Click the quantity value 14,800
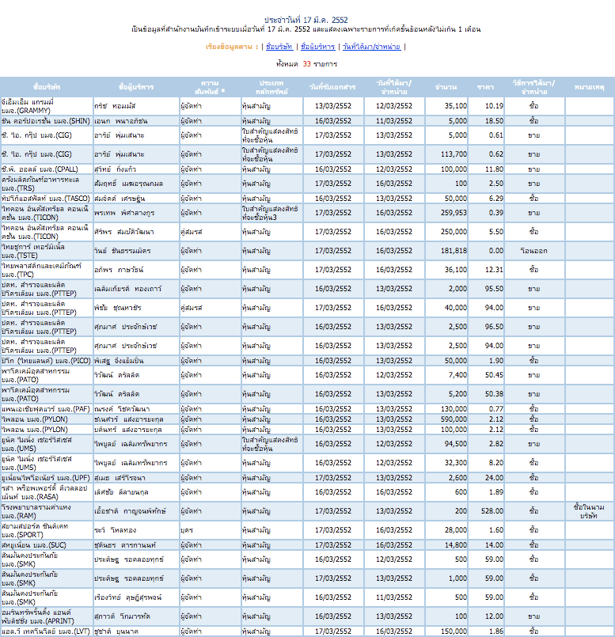Screen dimensions: 615x637 [456, 544]
